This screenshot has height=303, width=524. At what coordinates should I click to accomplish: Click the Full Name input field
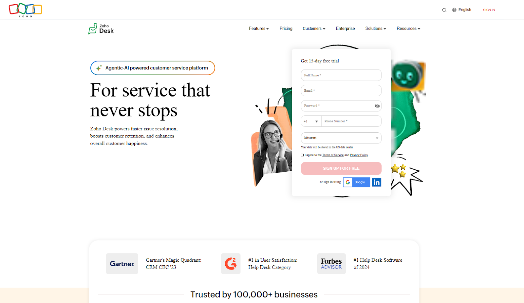341,75
